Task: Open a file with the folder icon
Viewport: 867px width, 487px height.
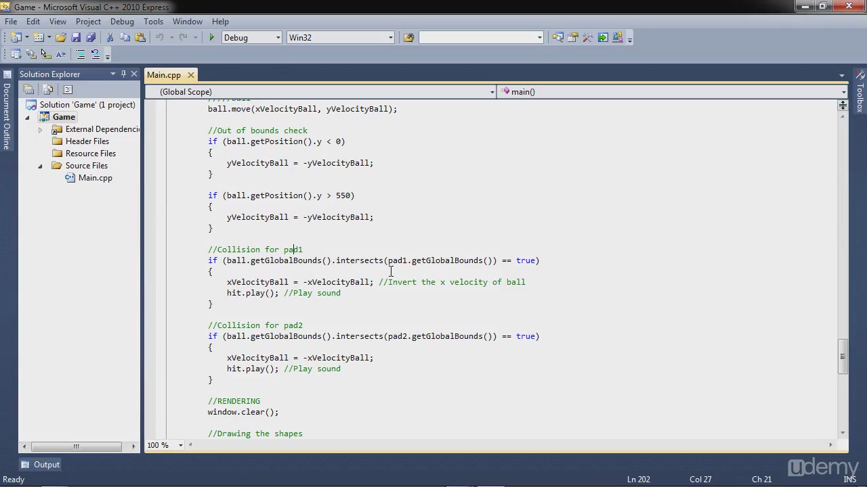Action: pyautogui.click(x=60, y=37)
